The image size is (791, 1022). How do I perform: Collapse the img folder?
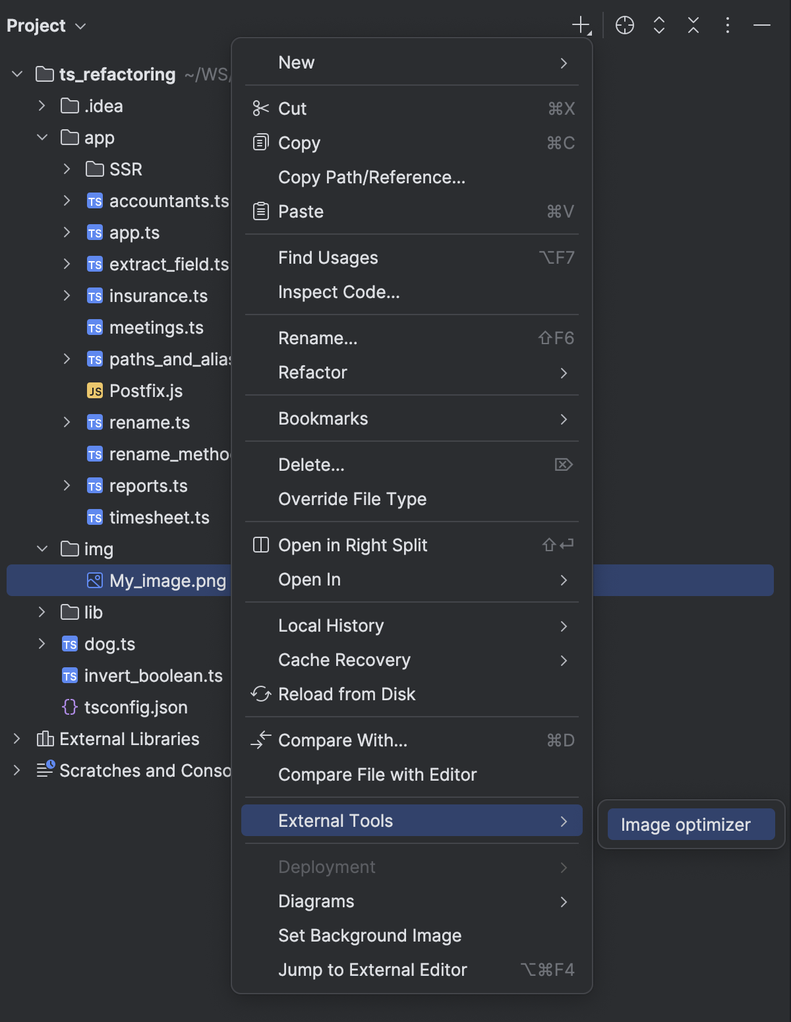click(x=42, y=549)
